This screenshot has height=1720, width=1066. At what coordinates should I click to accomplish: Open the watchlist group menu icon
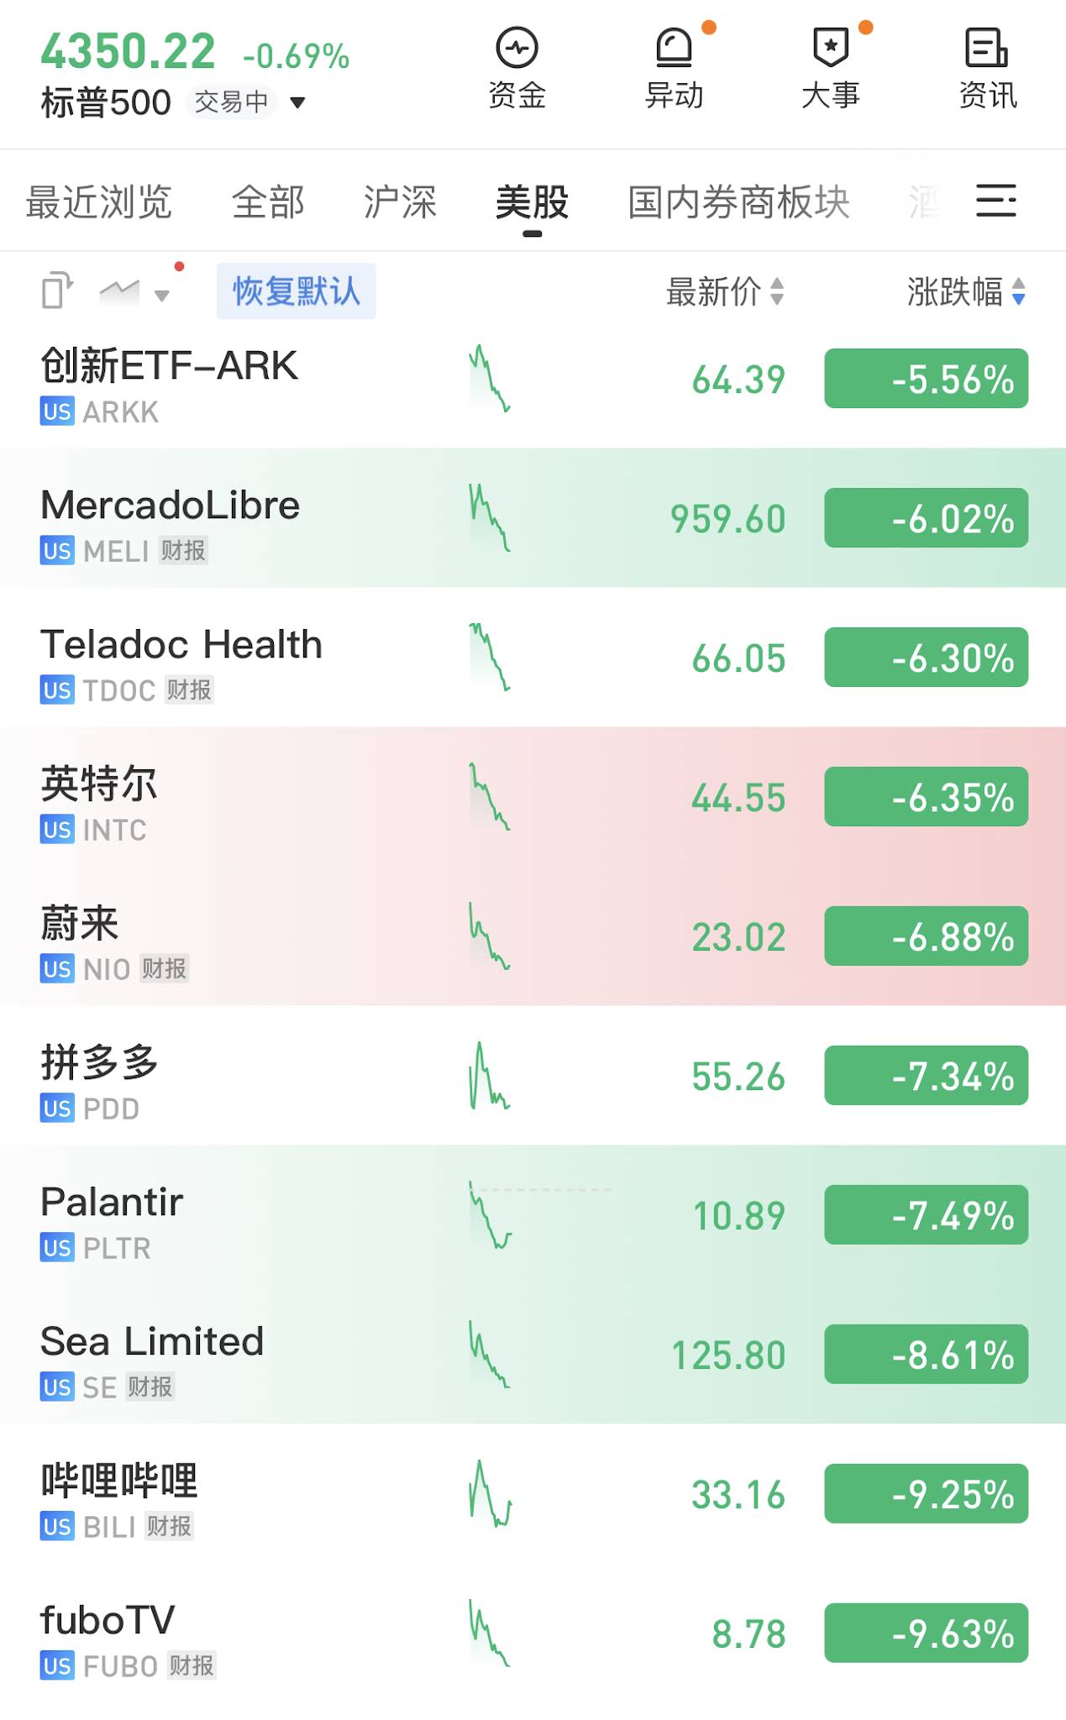tap(995, 202)
